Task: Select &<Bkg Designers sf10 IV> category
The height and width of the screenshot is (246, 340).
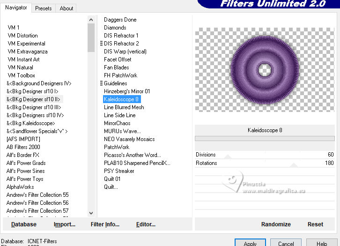Action: (x=35, y=115)
